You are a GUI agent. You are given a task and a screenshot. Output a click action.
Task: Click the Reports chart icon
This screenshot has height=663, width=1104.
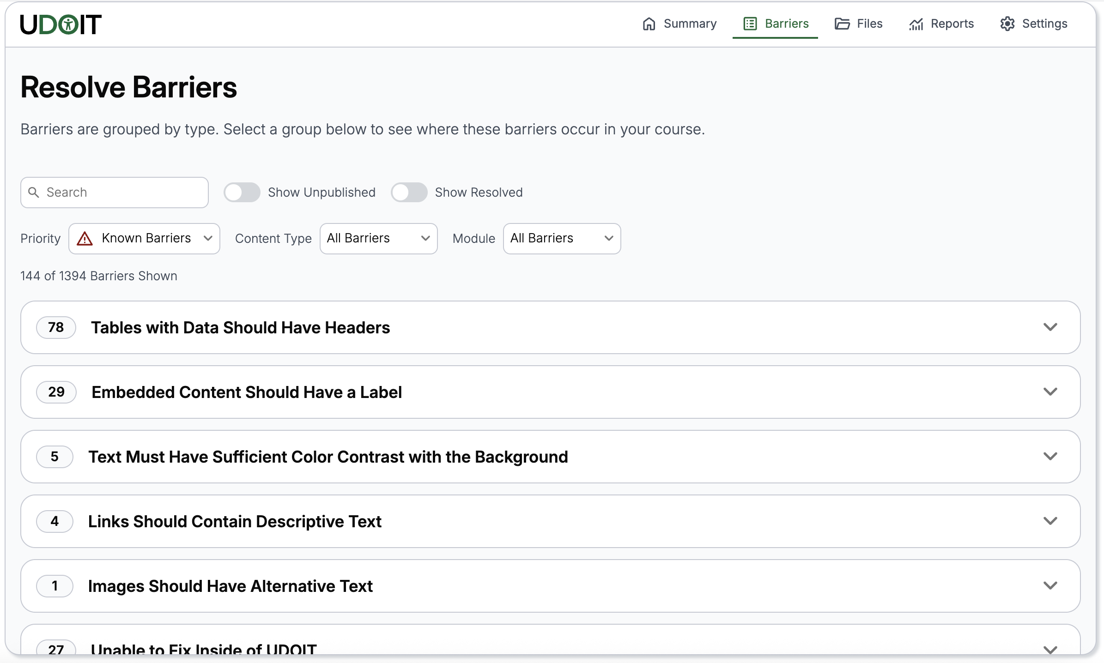916,24
